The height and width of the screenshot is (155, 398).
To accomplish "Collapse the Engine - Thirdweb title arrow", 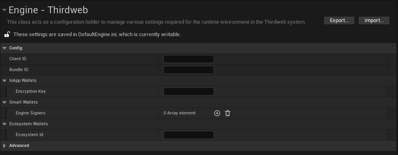I will pos(4,10).
